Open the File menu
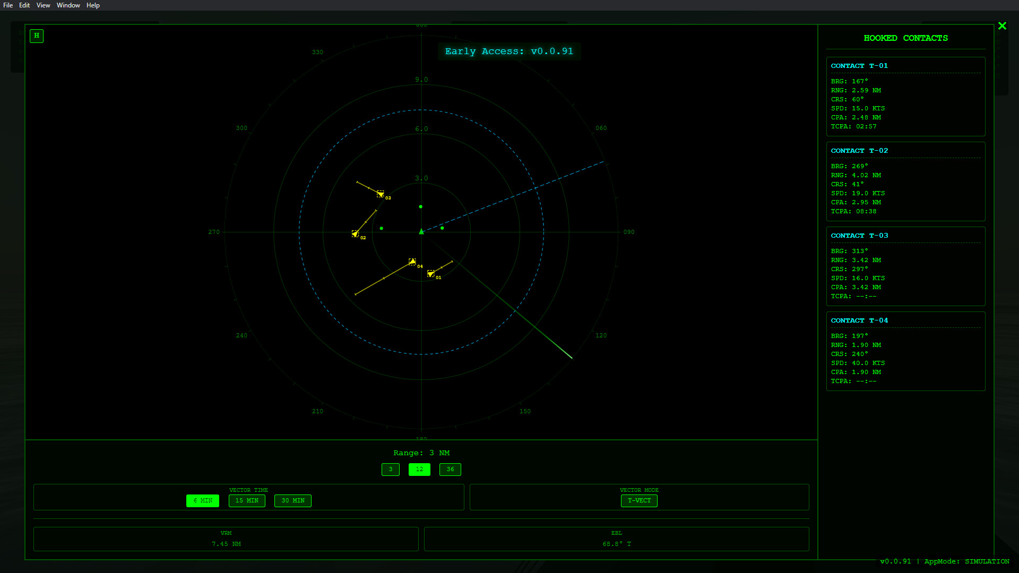This screenshot has height=573, width=1019. (8, 5)
